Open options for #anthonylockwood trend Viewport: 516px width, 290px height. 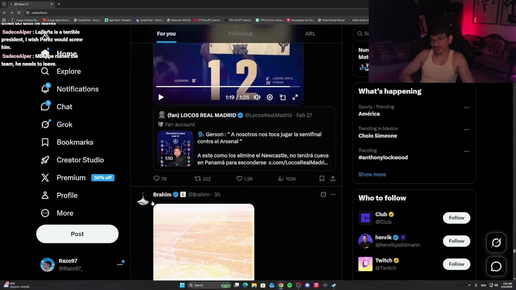click(466, 151)
